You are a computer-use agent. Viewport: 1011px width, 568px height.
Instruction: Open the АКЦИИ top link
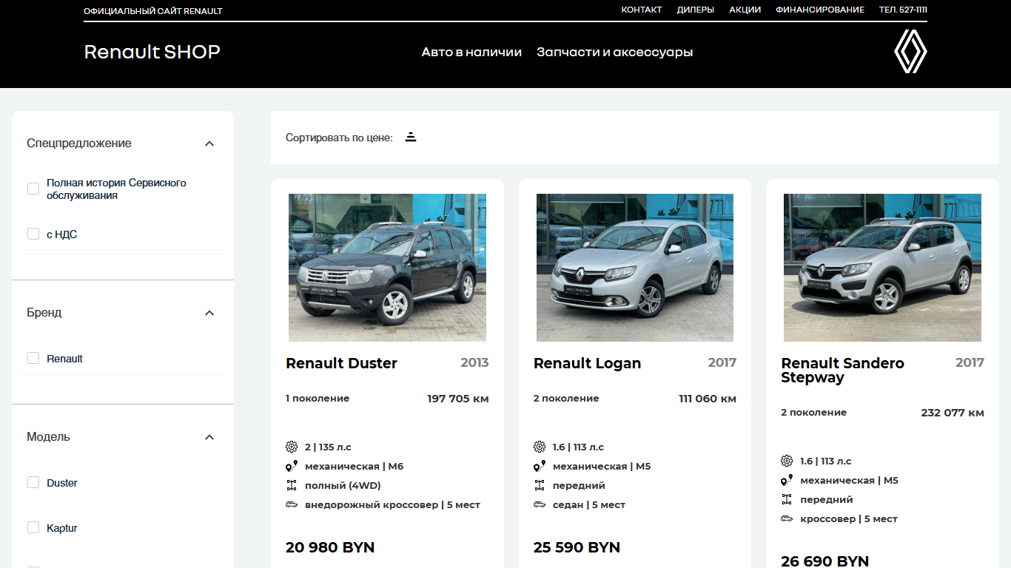tap(745, 10)
